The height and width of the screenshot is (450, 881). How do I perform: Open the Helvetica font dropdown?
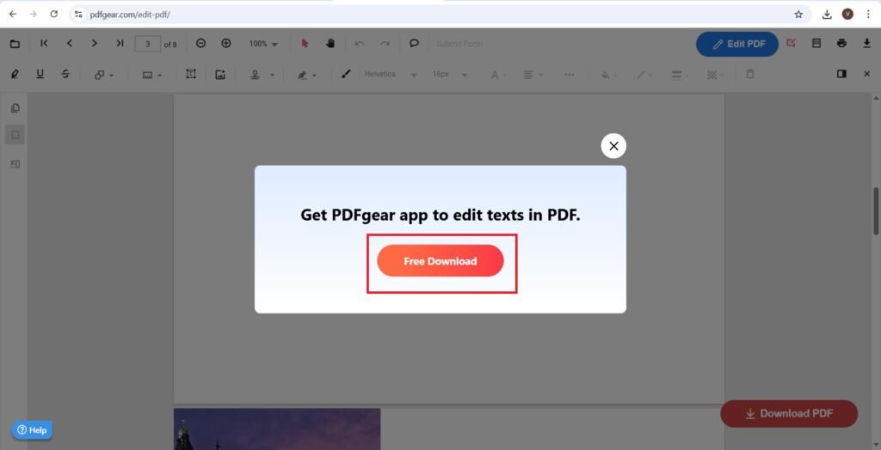pyautogui.click(x=391, y=75)
